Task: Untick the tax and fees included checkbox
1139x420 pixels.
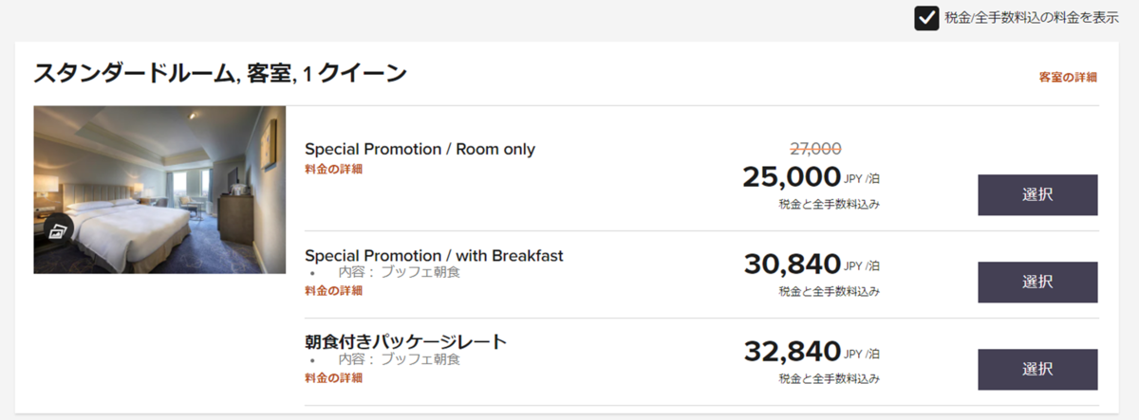Action: pyautogui.click(x=926, y=18)
